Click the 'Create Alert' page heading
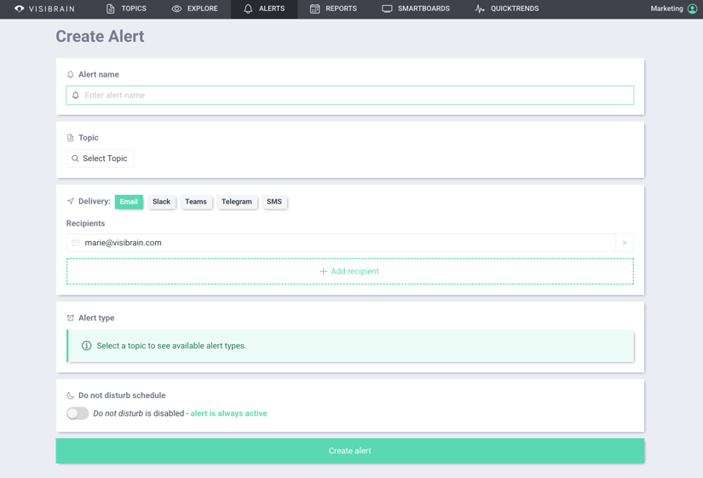 (x=100, y=37)
